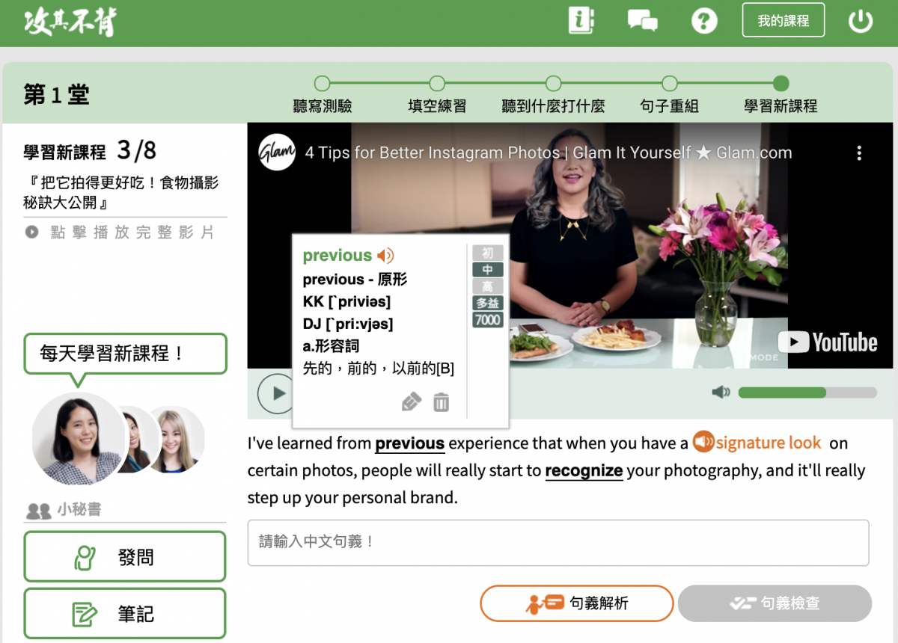Screen dimensions: 898x643
Task: Go to 聽寫測驗 step circle
Action: (322, 83)
